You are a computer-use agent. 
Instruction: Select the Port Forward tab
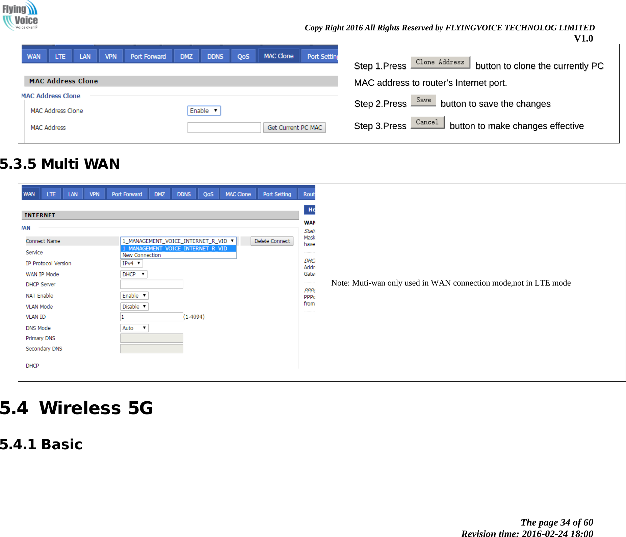pyautogui.click(x=148, y=56)
